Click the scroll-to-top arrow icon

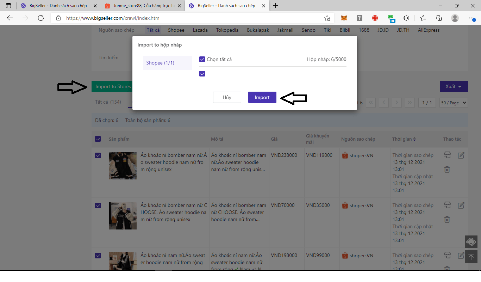point(471,256)
